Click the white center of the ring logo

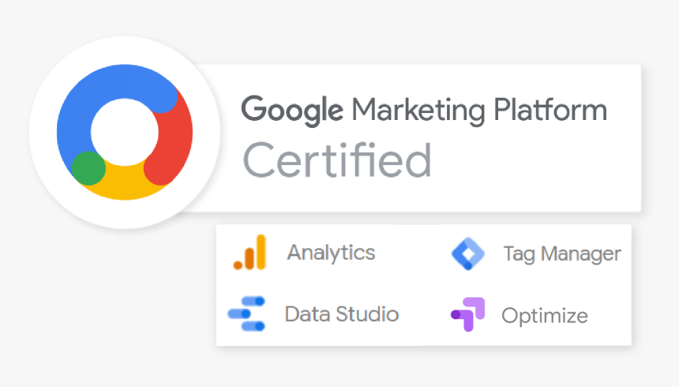pyautogui.click(x=125, y=132)
